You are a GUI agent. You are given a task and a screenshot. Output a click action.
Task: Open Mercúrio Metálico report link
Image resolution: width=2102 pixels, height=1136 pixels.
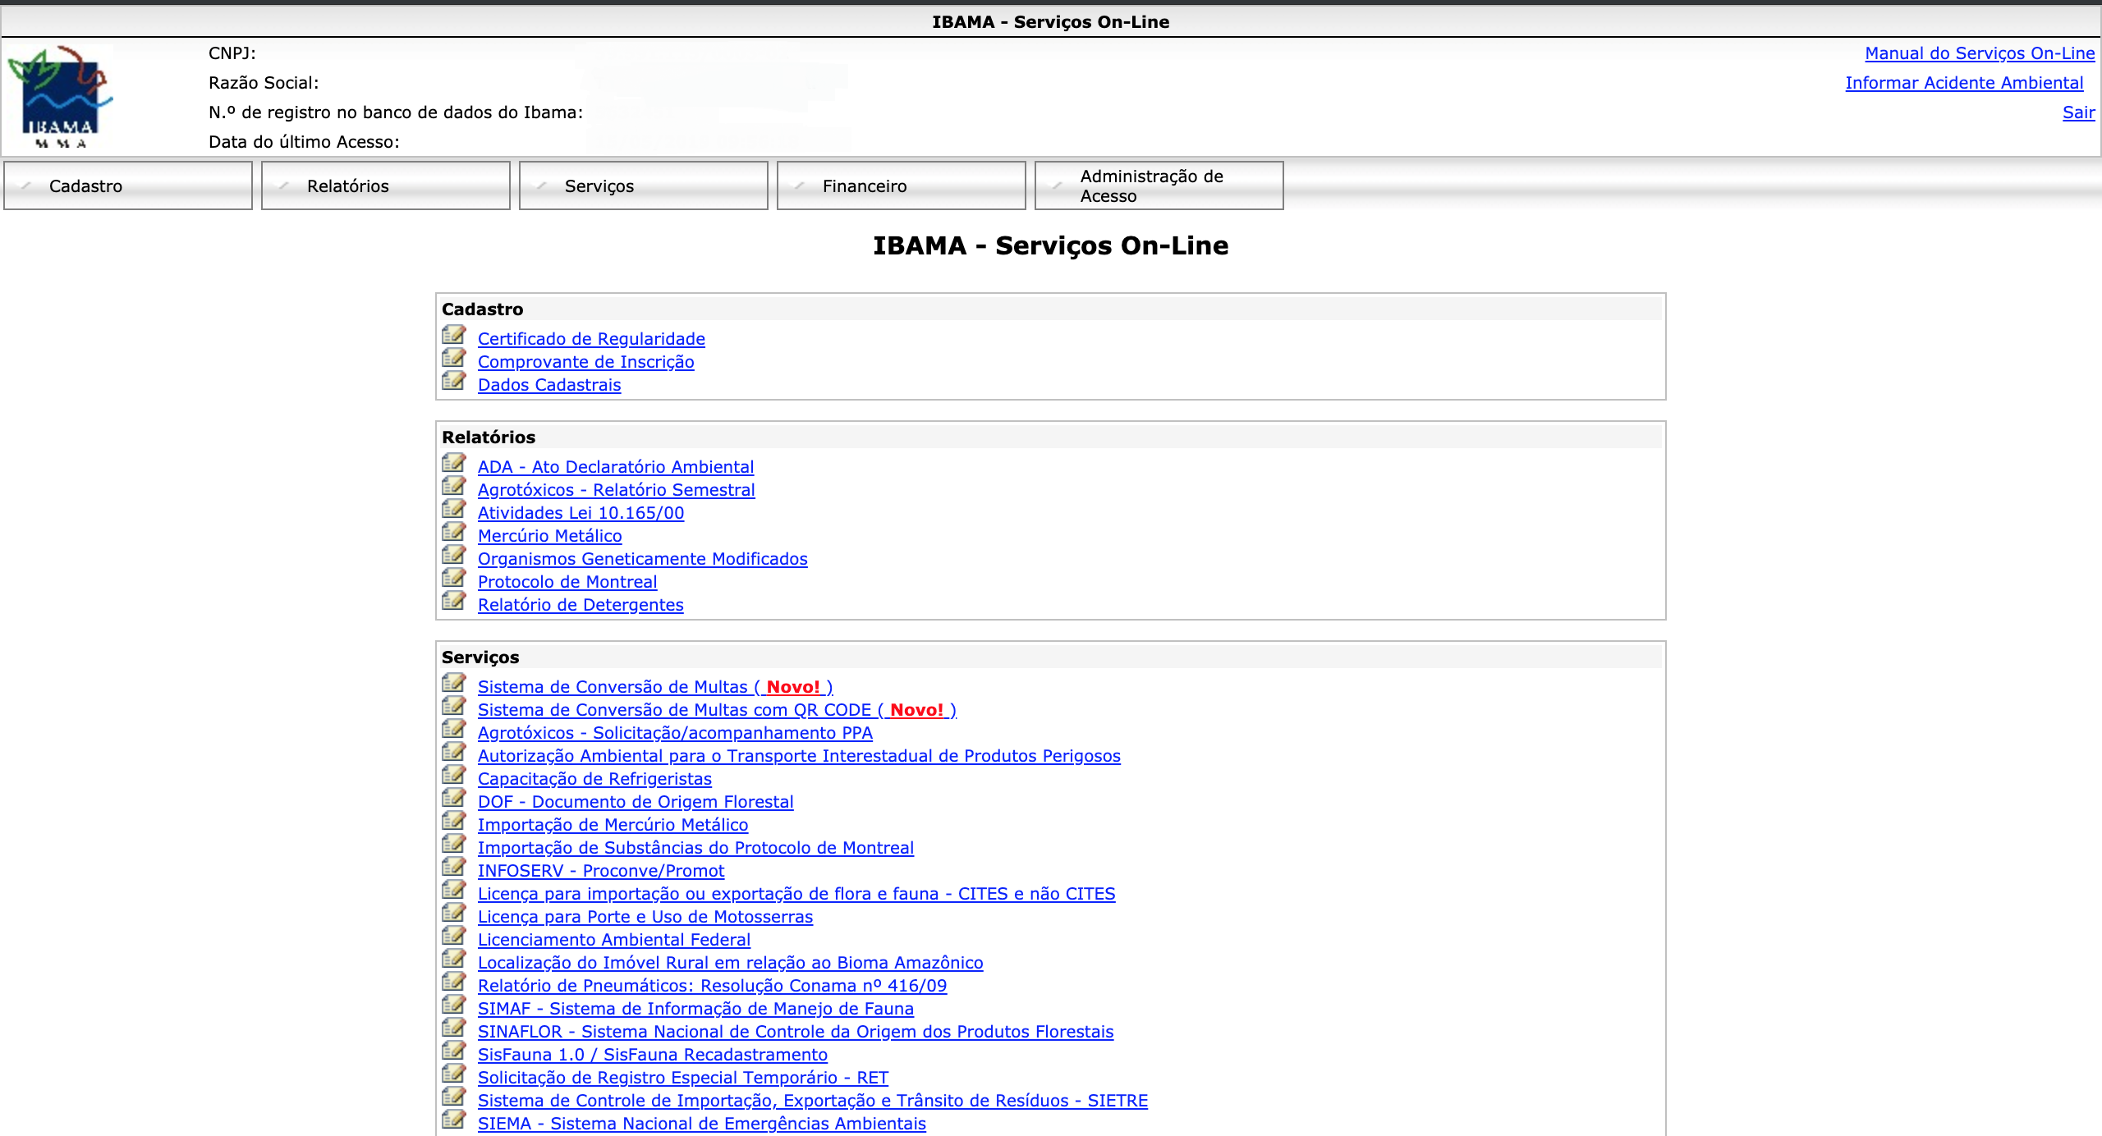pyautogui.click(x=550, y=536)
